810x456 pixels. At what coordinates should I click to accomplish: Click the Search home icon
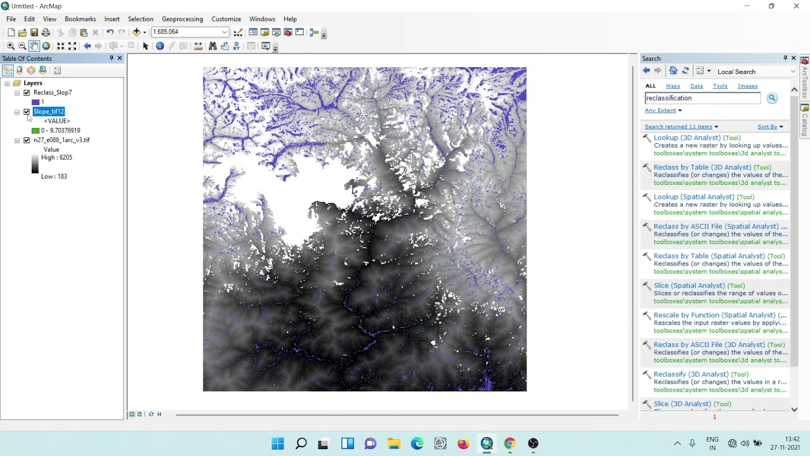coord(673,71)
